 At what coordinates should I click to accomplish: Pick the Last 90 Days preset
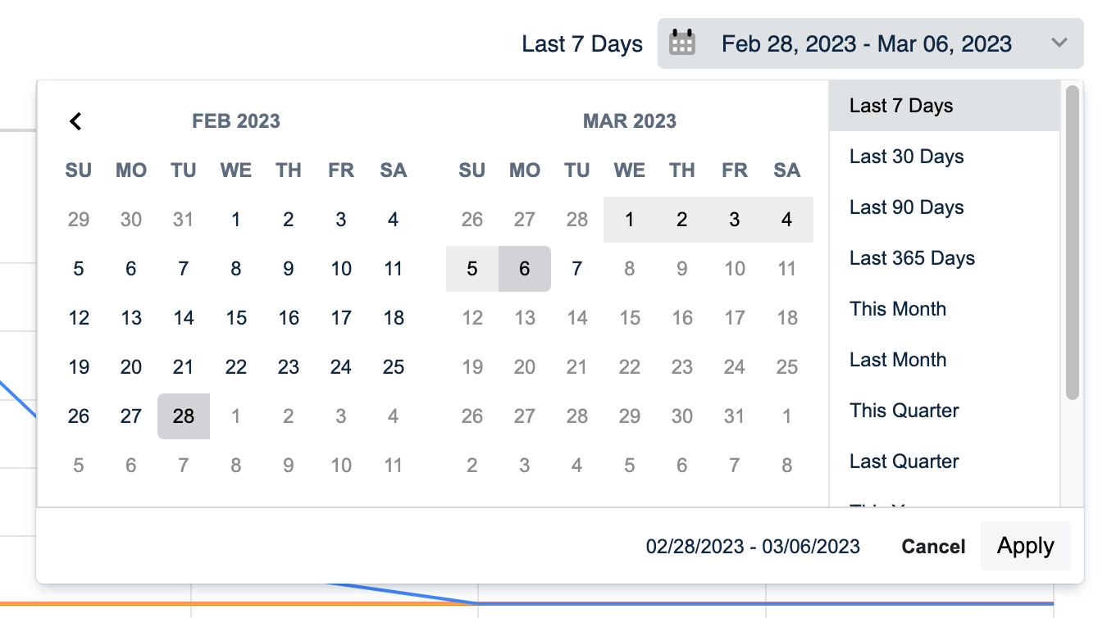(906, 207)
